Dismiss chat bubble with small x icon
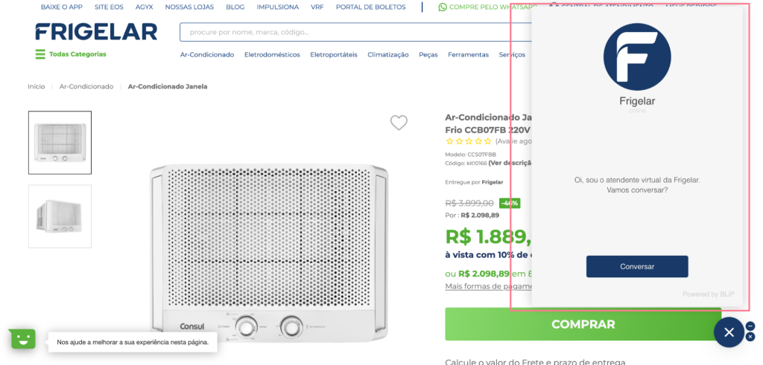Image resolution: width=763 pixels, height=365 pixels. click(750, 338)
